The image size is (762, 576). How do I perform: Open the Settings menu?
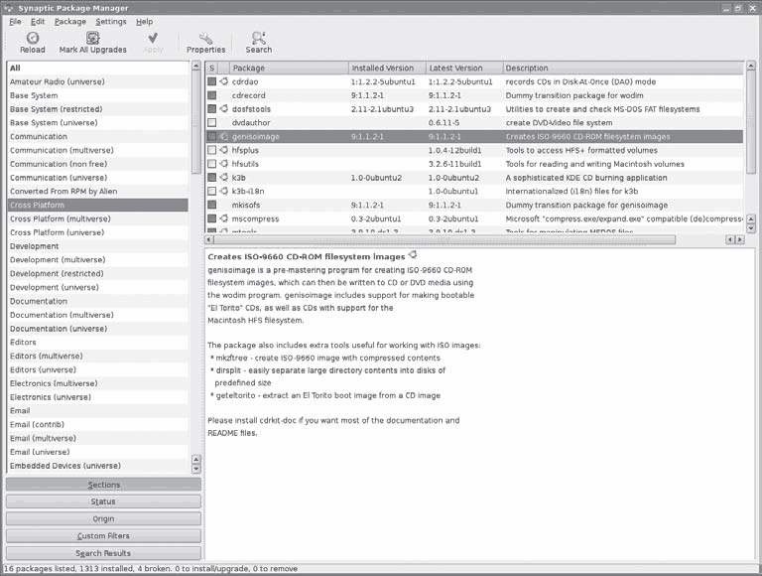point(111,21)
